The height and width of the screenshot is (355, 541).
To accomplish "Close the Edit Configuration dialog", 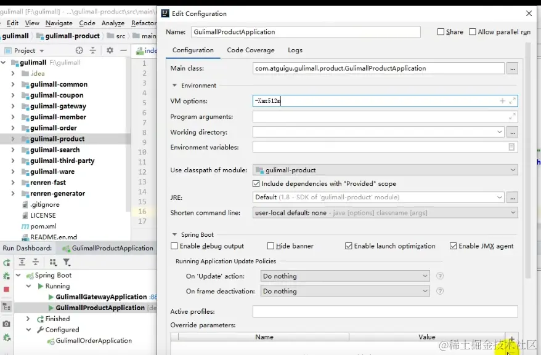I will tap(529, 14).
